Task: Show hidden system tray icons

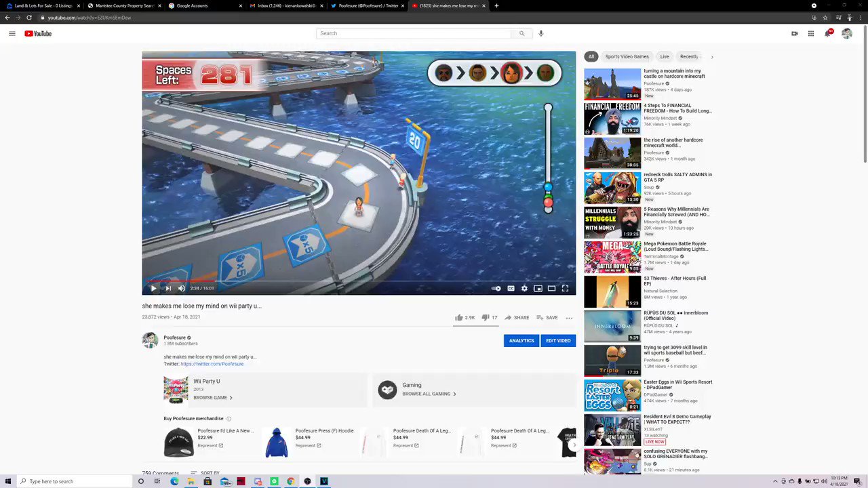Action: [775, 481]
